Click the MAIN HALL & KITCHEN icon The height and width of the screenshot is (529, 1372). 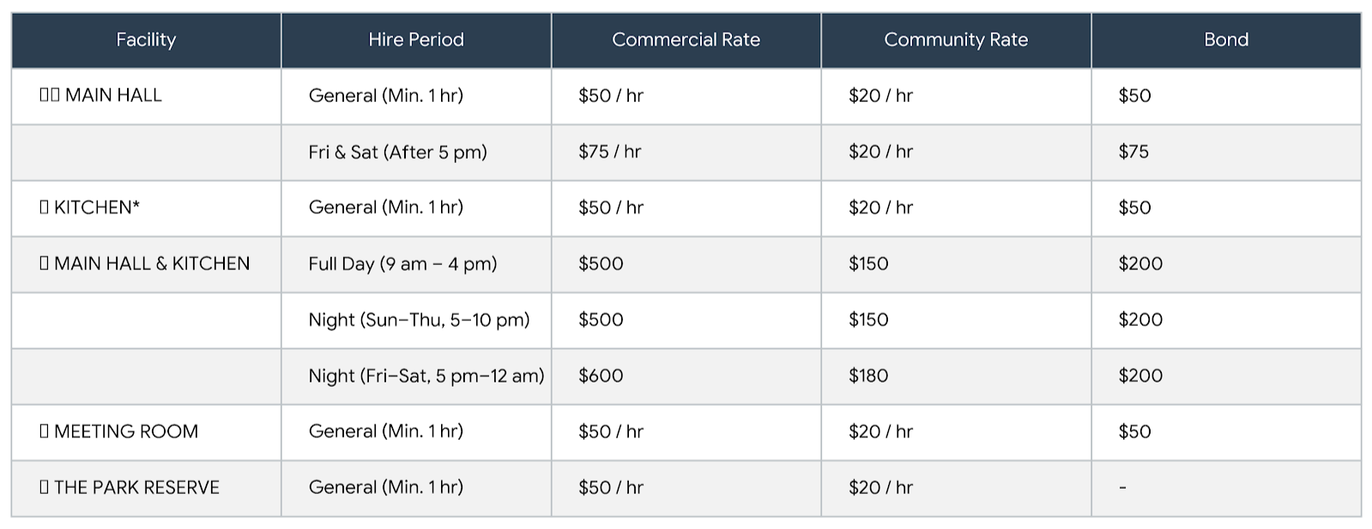coord(45,263)
